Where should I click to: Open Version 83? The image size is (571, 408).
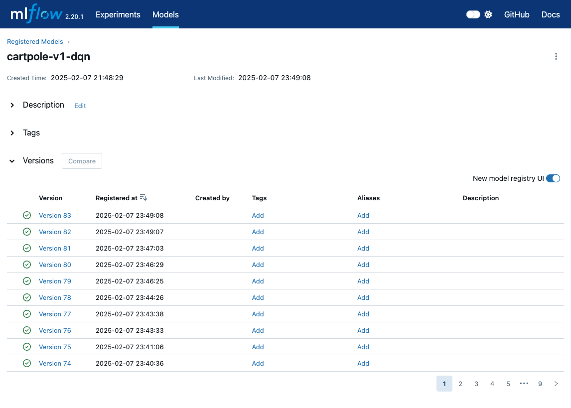(x=55, y=216)
